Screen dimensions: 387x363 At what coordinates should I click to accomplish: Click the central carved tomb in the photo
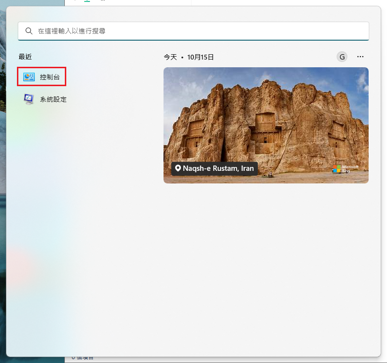pyautogui.click(x=265, y=128)
